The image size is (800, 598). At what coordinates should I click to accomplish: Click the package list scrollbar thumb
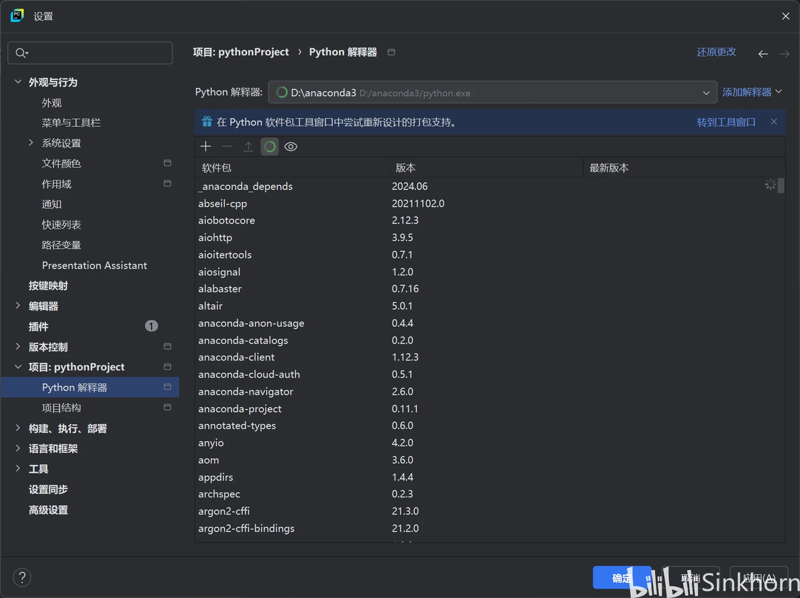[x=781, y=185]
